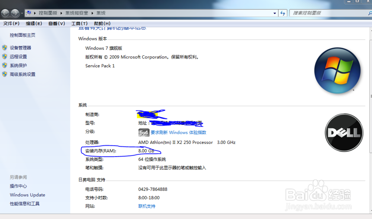Click the search magnifier icon
This screenshot has height=219, width=372.
370,13
